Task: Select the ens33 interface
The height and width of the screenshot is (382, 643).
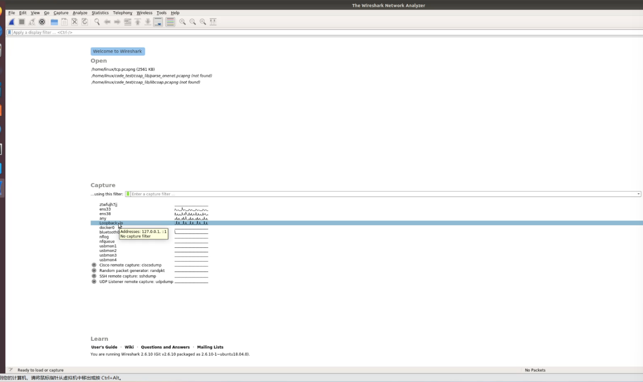Action: click(x=105, y=209)
